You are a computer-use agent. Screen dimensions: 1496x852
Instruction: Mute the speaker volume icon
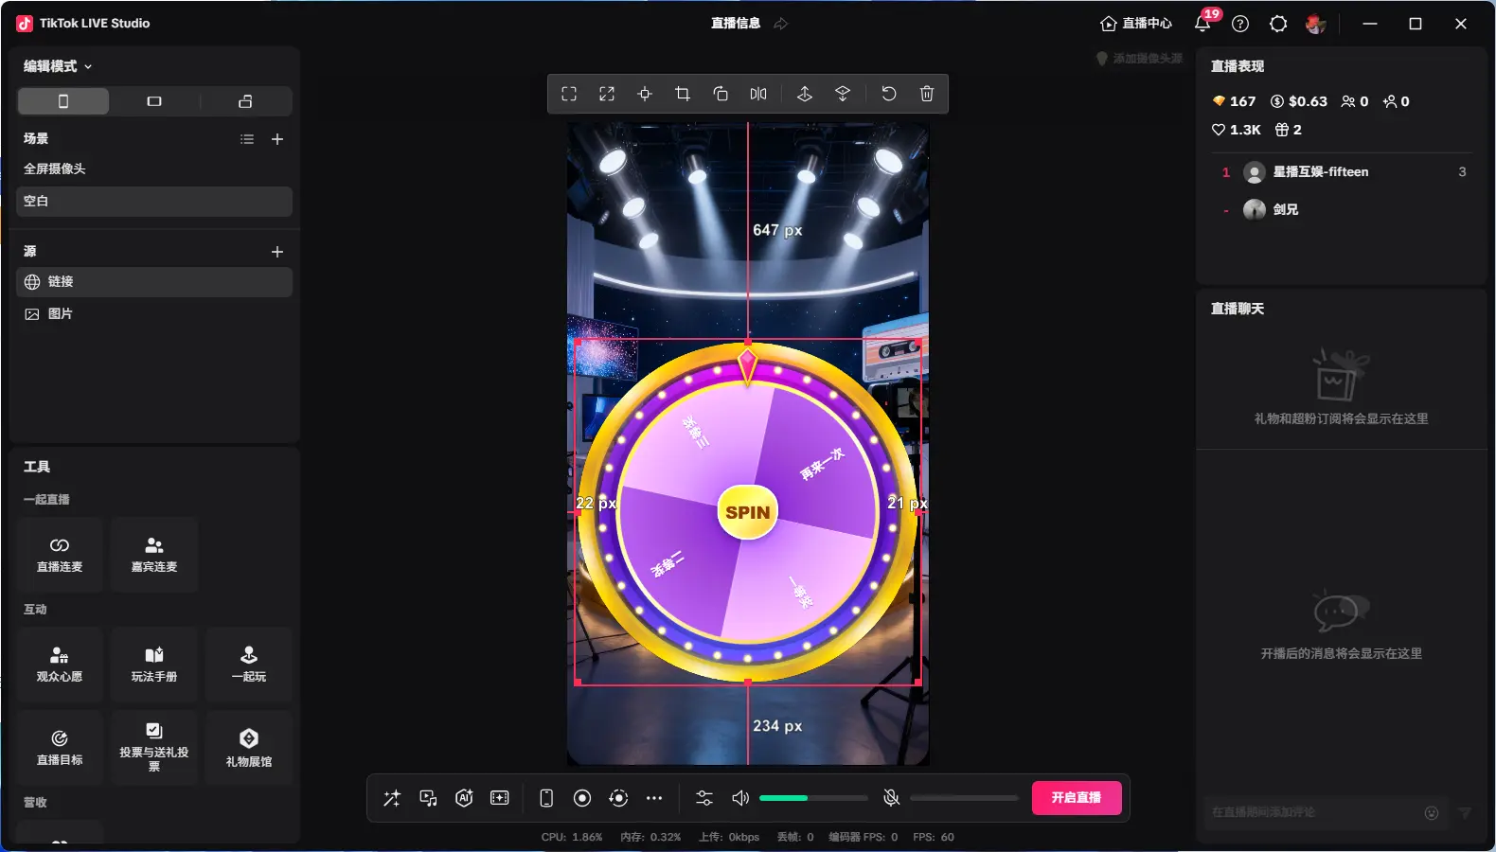740,798
